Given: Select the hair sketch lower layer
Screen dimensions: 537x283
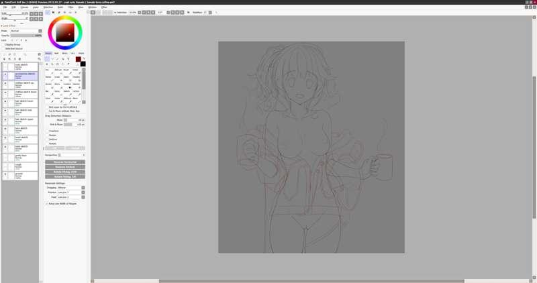Looking at the screenshot, I should pyautogui.click(x=21, y=103).
